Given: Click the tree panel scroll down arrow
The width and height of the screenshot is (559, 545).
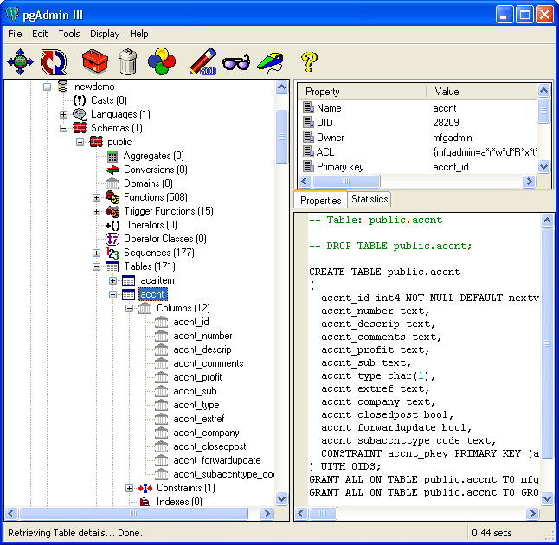Looking at the screenshot, I should (x=281, y=498).
